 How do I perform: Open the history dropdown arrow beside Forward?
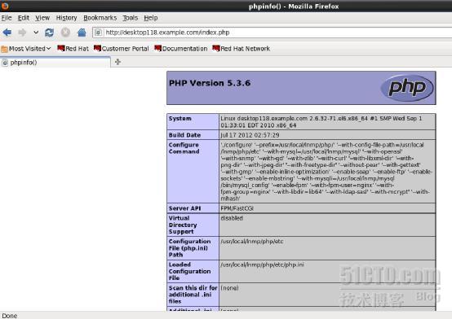36,33
